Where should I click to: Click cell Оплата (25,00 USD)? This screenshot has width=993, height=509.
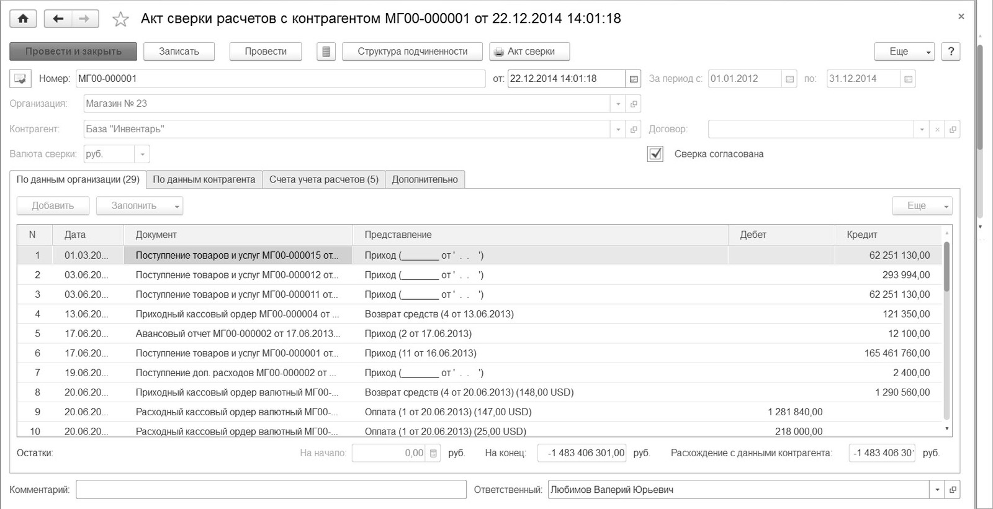pyautogui.click(x=540, y=431)
